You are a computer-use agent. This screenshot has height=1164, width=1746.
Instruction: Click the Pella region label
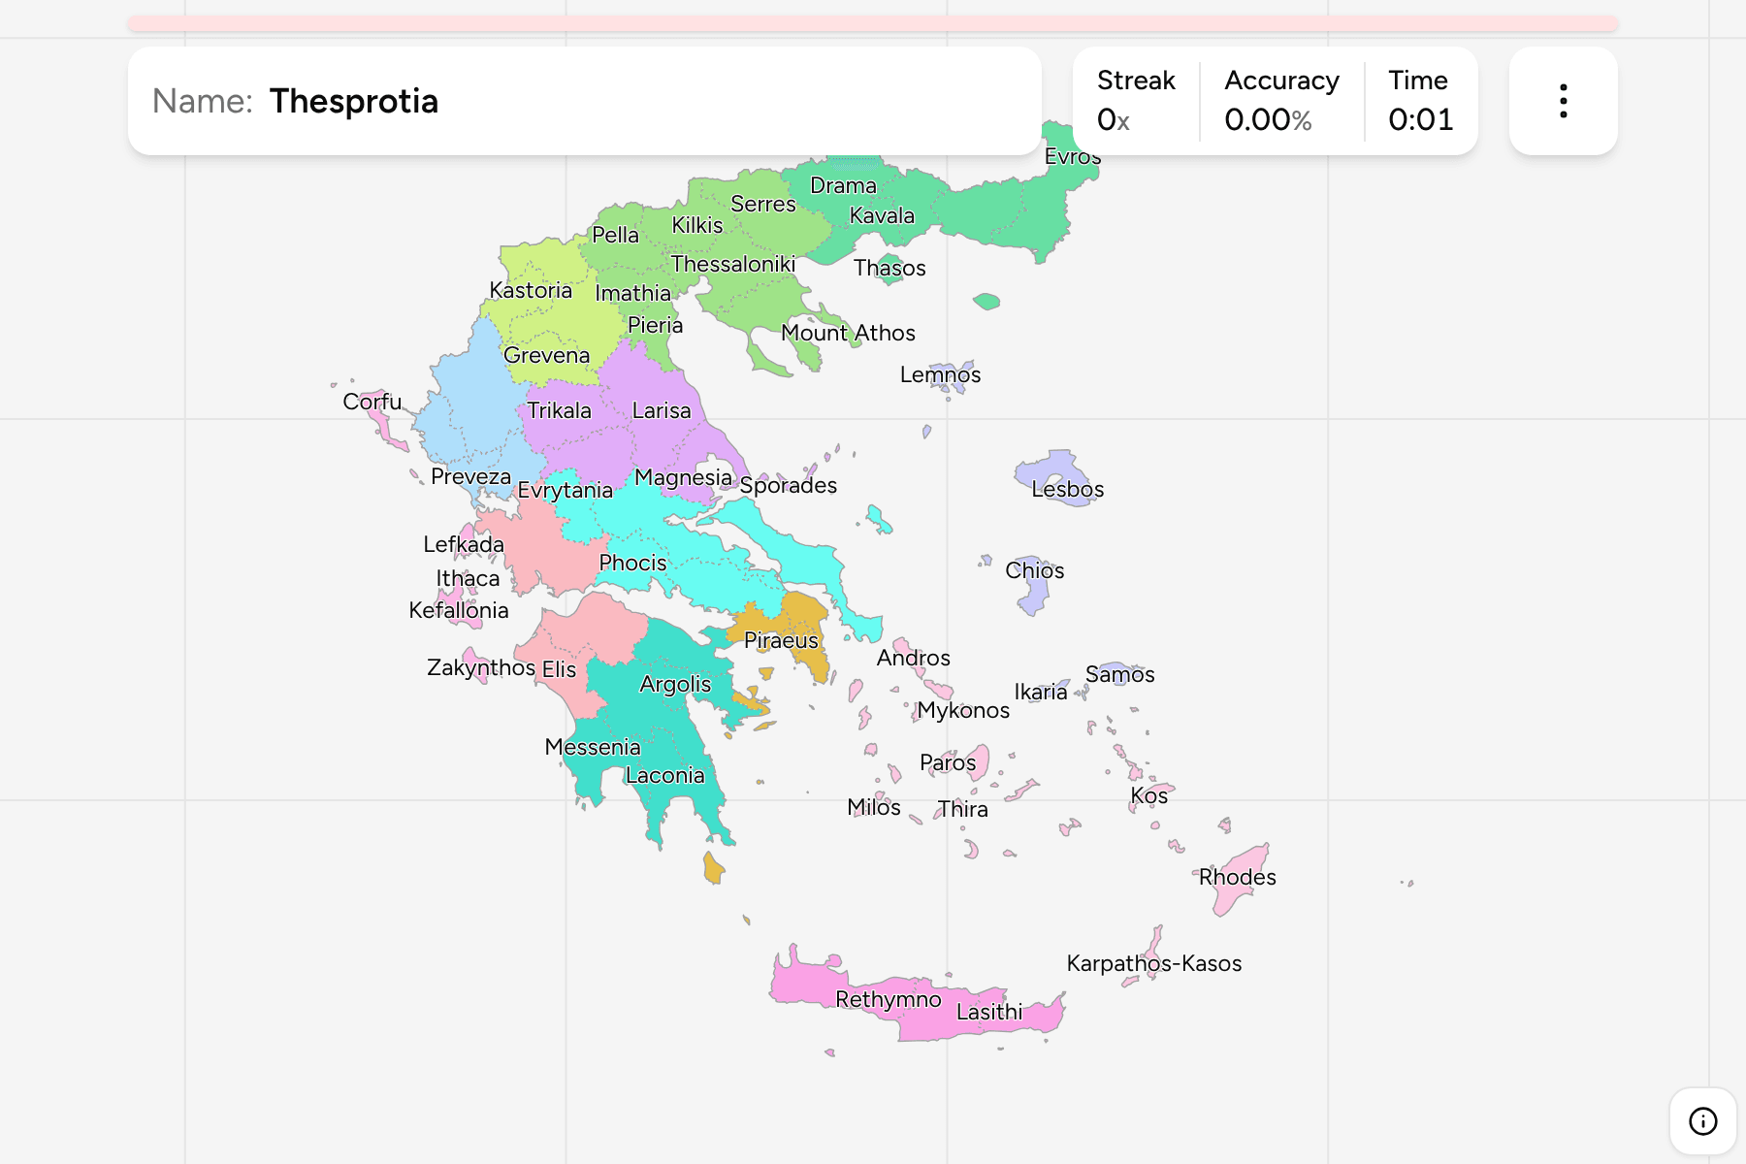coord(615,235)
